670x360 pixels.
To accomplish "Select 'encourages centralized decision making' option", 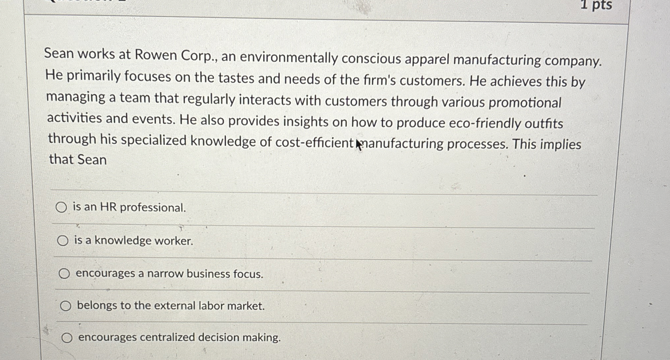I will 68,337.
